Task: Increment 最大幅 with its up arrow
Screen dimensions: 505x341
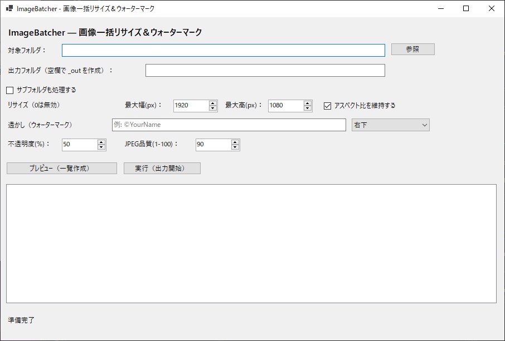Action: click(x=212, y=102)
